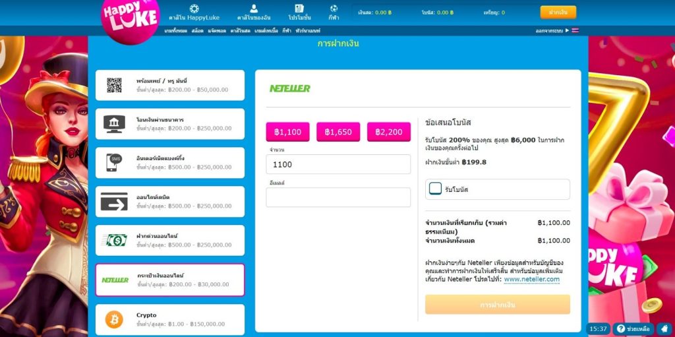Open ทัวร์นาเมนท์ tournaments submenu item

point(308,31)
